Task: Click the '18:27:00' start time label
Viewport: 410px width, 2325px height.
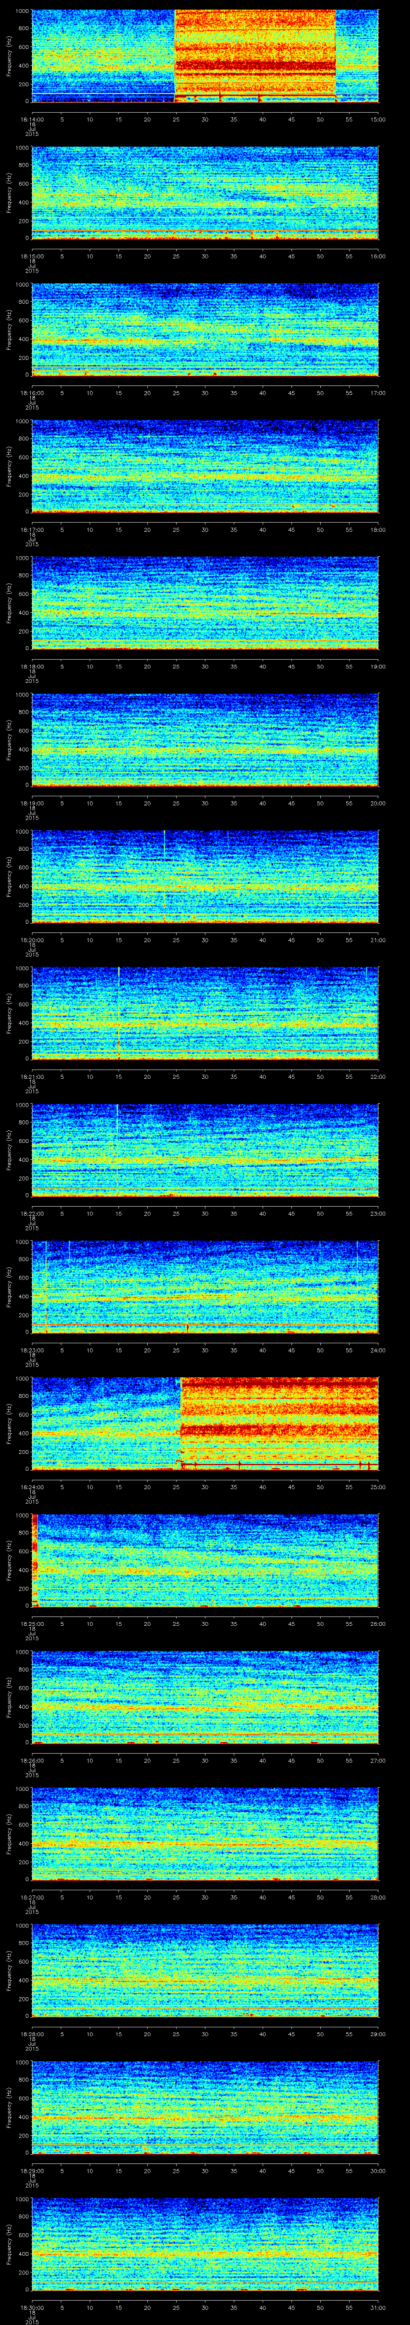Action: (x=32, y=1897)
